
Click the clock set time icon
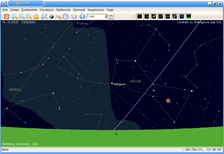(65, 17)
